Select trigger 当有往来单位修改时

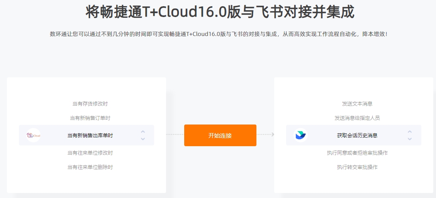[x=90, y=153]
